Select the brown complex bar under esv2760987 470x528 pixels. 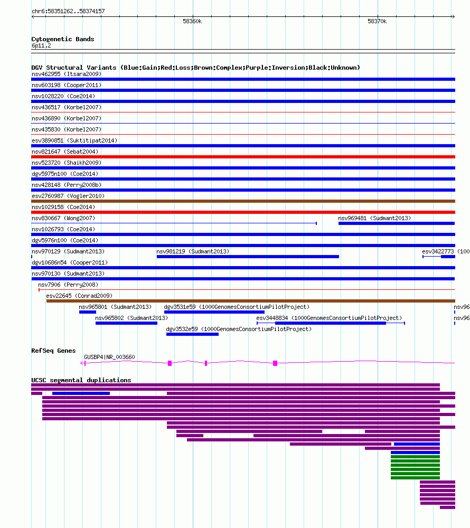(x=243, y=201)
